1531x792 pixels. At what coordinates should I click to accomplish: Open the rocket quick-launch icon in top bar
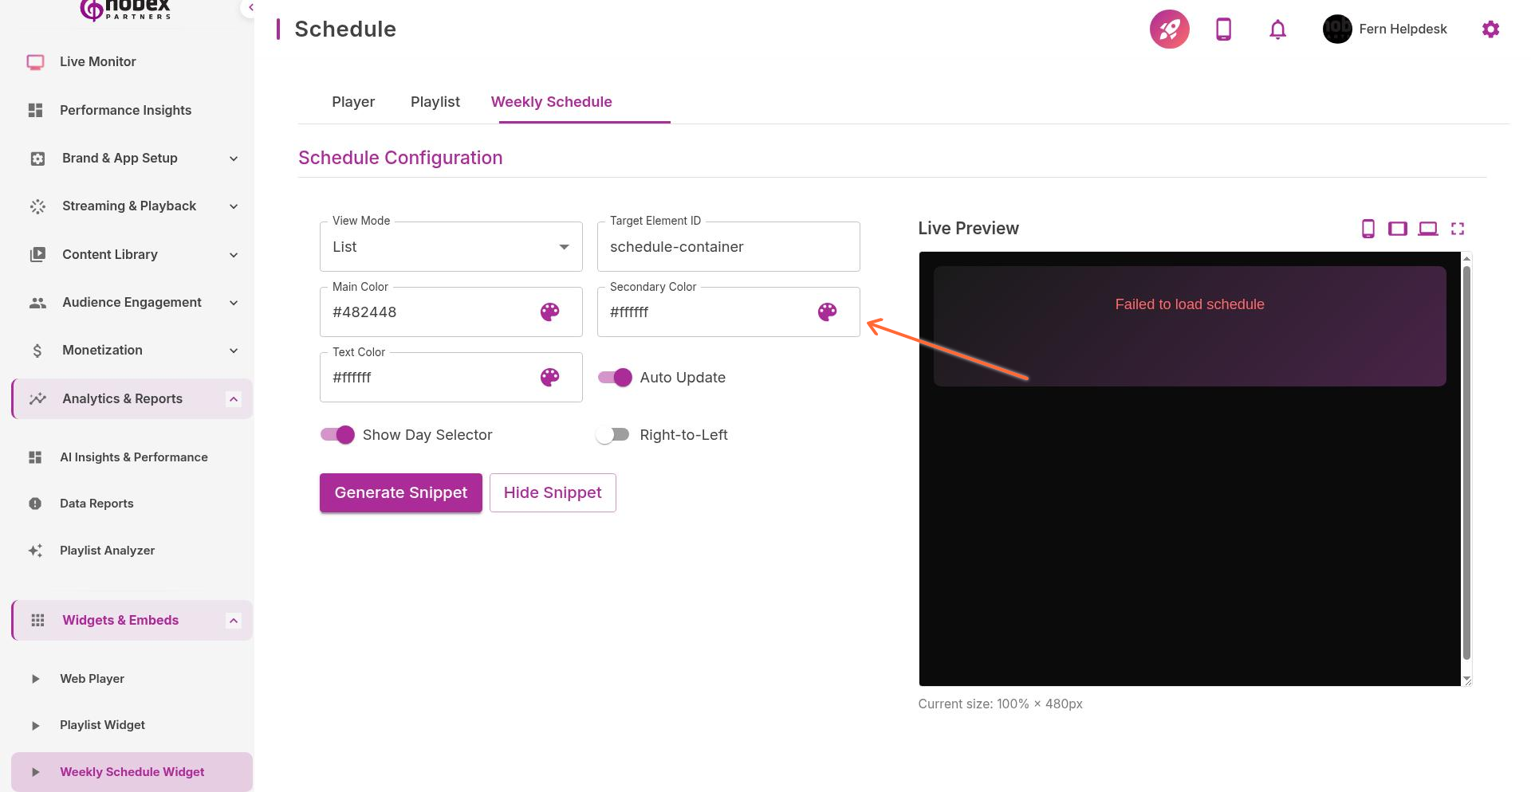(1168, 29)
